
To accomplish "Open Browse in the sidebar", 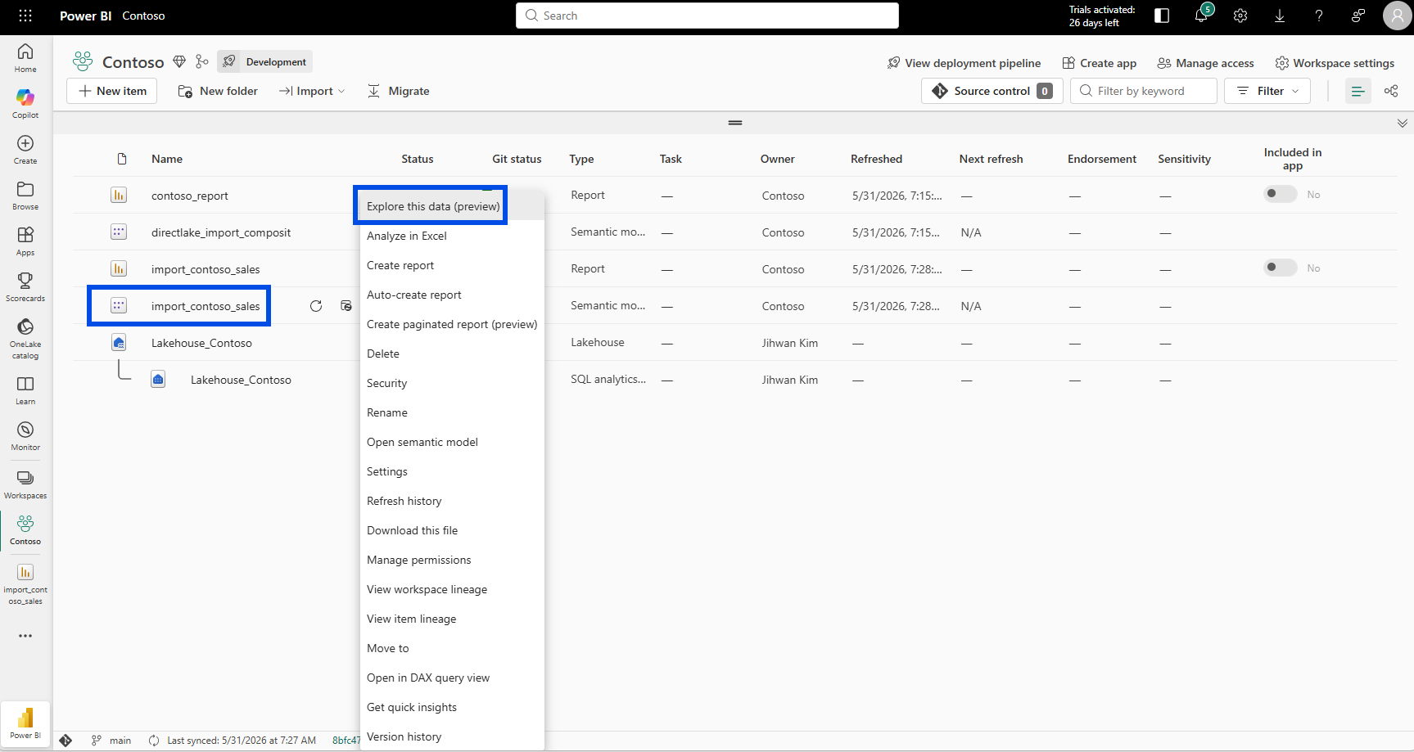I will pyautogui.click(x=25, y=195).
